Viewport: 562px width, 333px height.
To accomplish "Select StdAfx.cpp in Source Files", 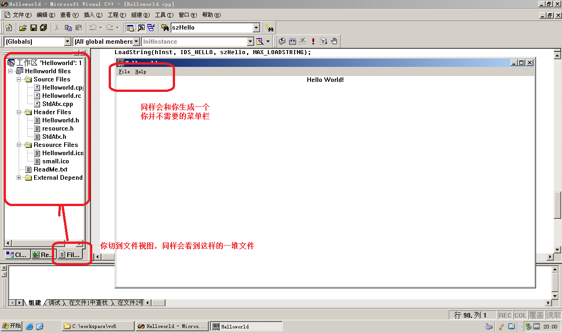I will pyautogui.click(x=58, y=104).
